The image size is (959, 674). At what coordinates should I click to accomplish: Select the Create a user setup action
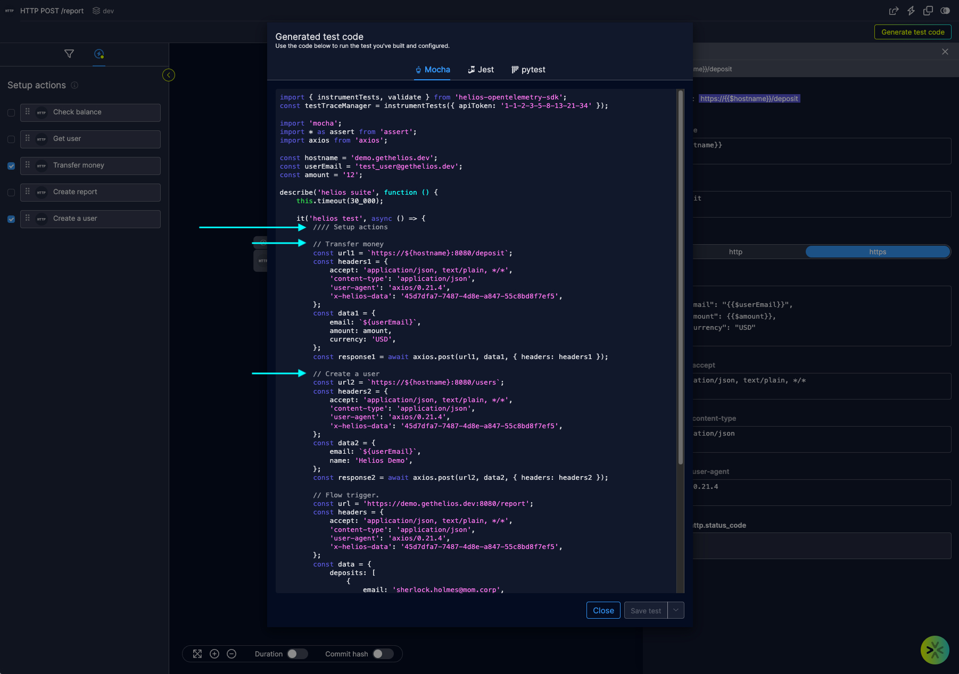point(90,219)
